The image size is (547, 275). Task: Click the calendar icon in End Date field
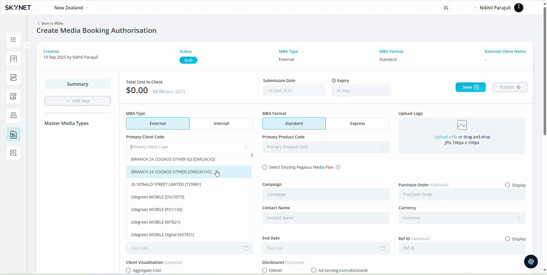(382, 248)
